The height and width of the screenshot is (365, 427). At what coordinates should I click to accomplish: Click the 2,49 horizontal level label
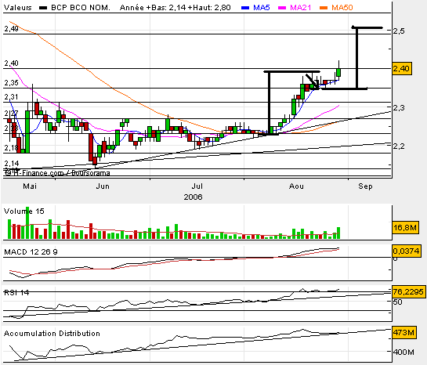(x=12, y=28)
